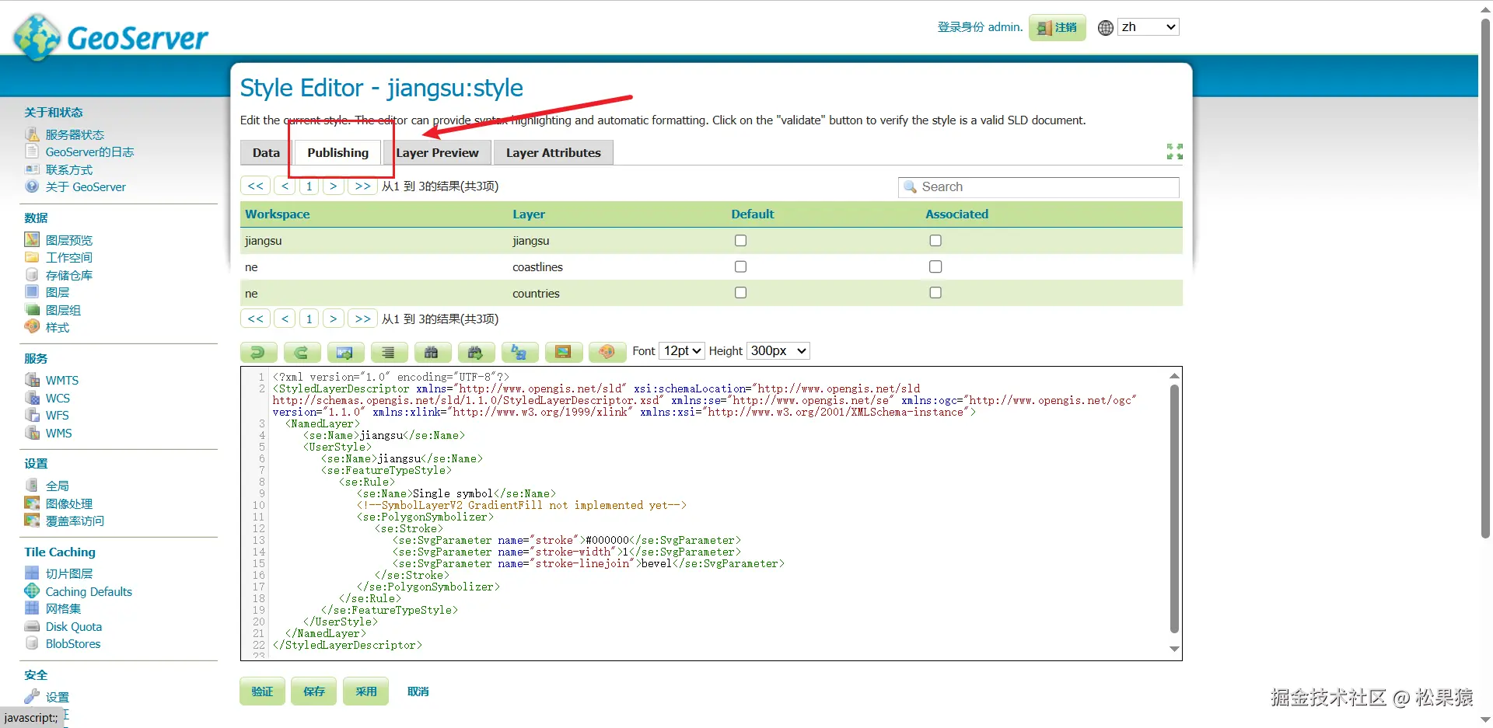Click the 保存 save button
The height and width of the screenshot is (728, 1493).
coord(314,691)
